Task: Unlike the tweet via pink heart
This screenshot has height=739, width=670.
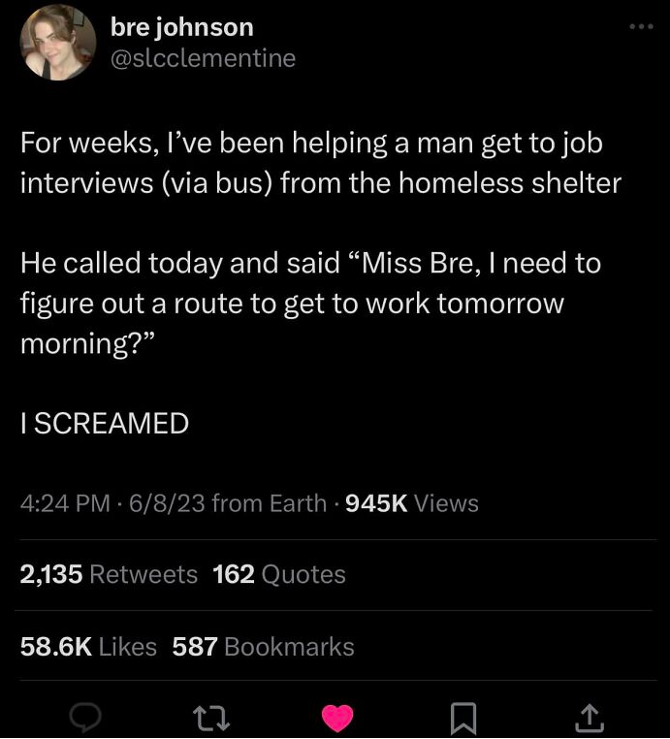Action: tap(337, 718)
